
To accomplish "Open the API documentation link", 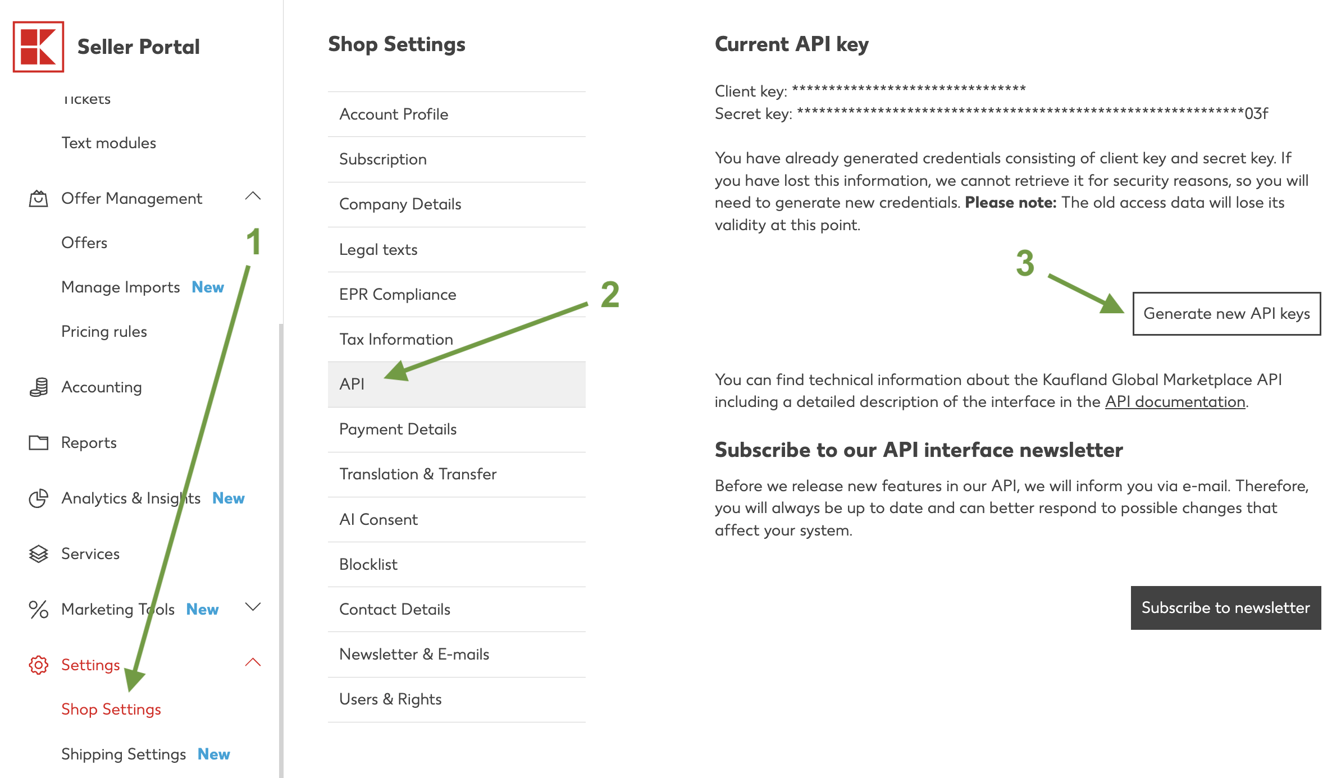I will click(1175, 402).
